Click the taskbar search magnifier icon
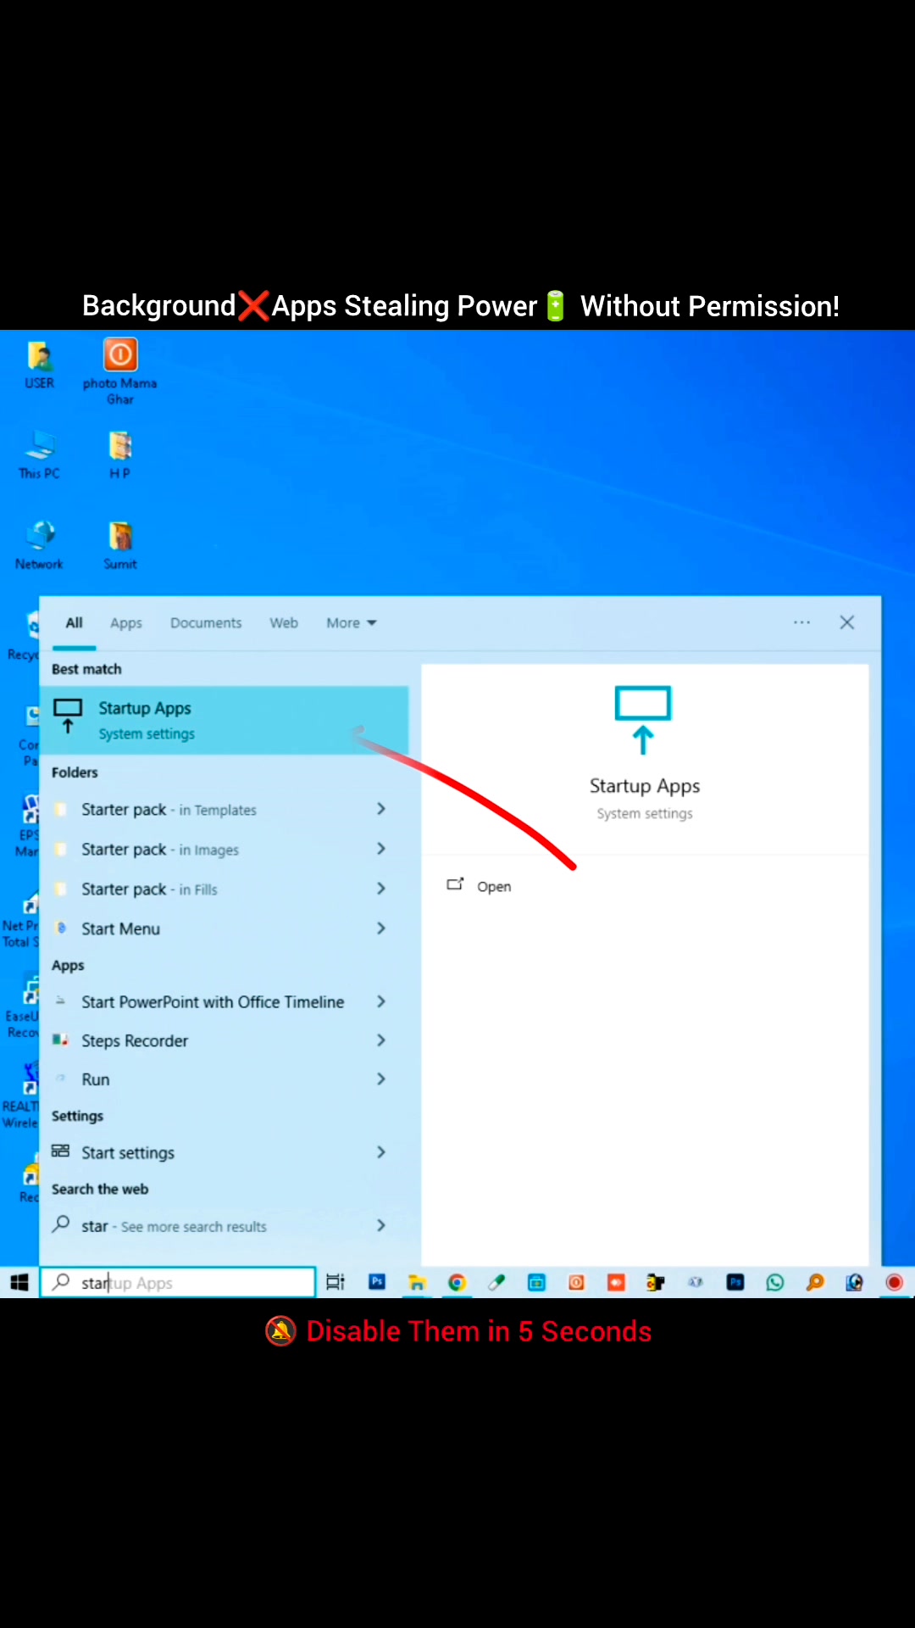 (x=61, y=1282)
